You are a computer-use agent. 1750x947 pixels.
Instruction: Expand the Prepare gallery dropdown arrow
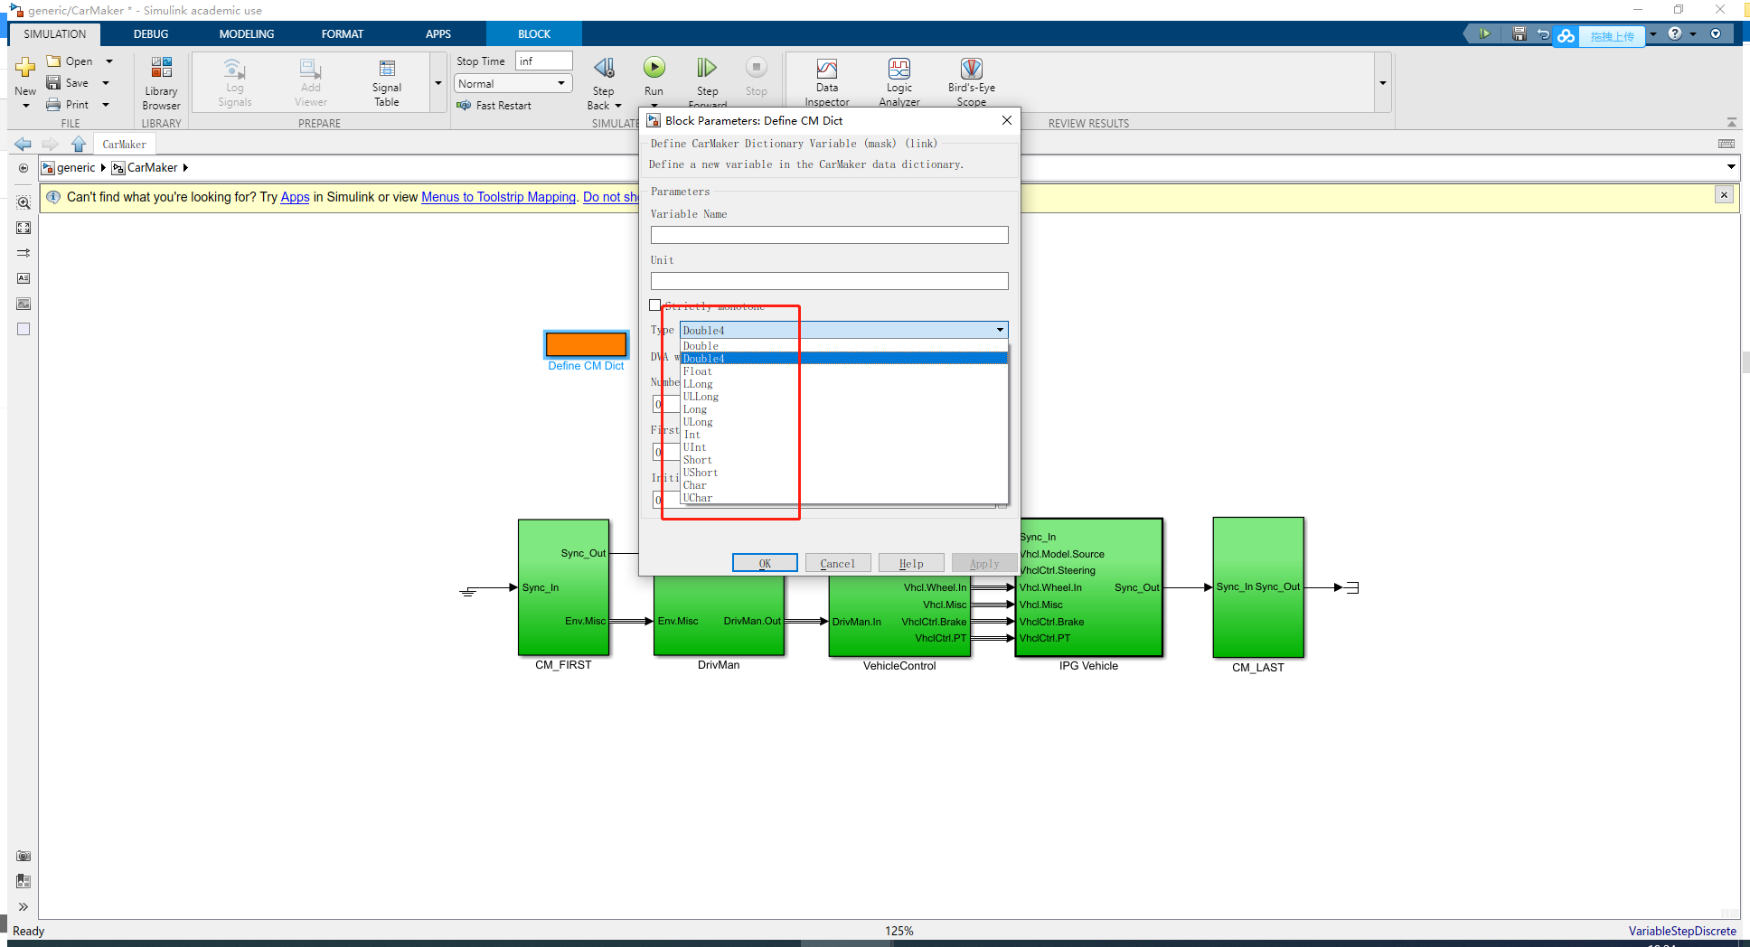438,83
